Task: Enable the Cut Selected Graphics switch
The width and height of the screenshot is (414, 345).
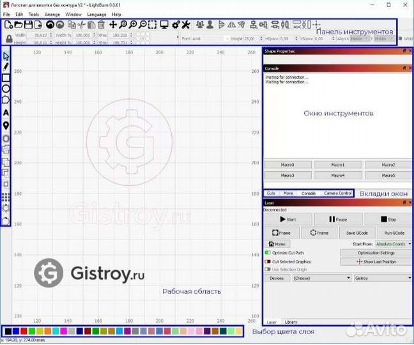Action: pyautogui.click(x=268, y=261)
